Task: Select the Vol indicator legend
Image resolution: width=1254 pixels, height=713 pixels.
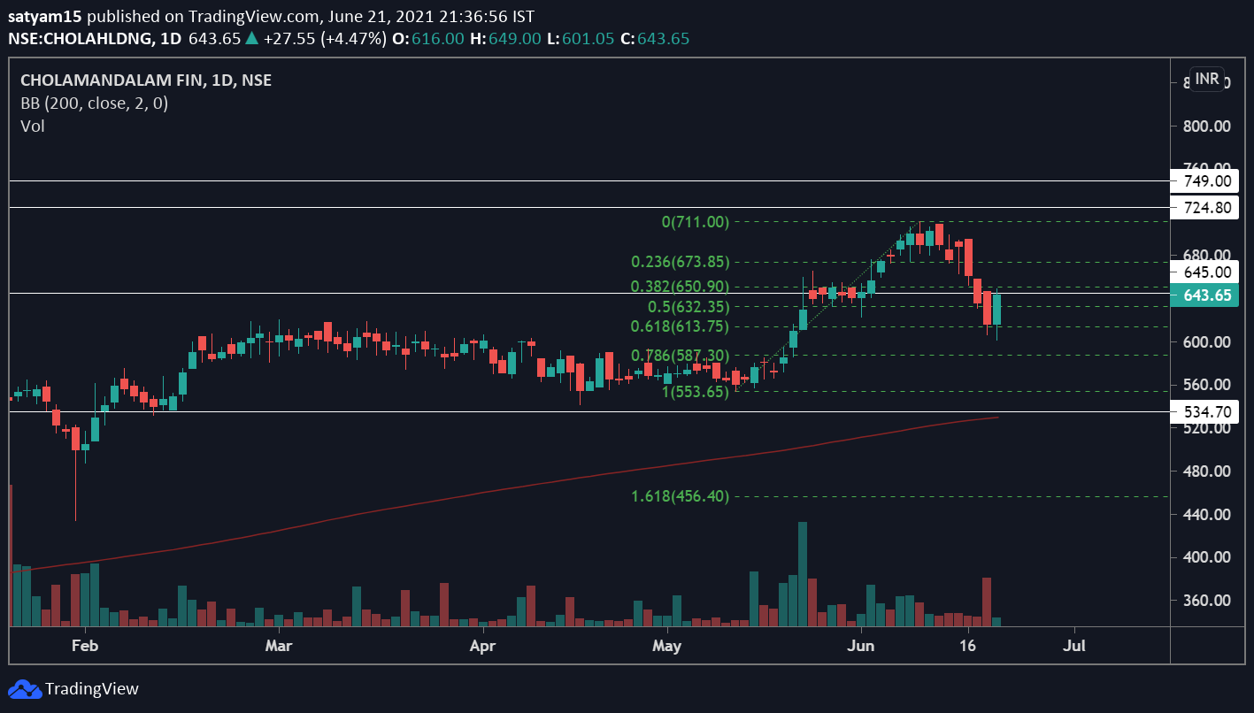Action: pyautogui.click(x=33, y=126)
